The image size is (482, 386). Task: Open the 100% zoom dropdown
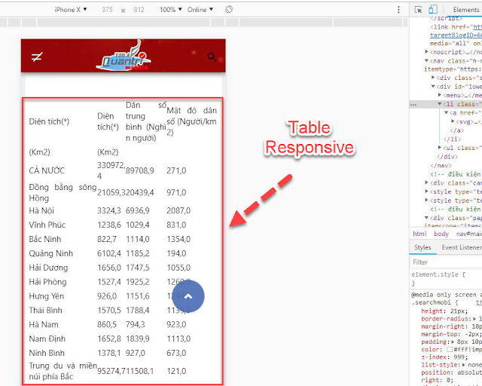coord(171,10)
